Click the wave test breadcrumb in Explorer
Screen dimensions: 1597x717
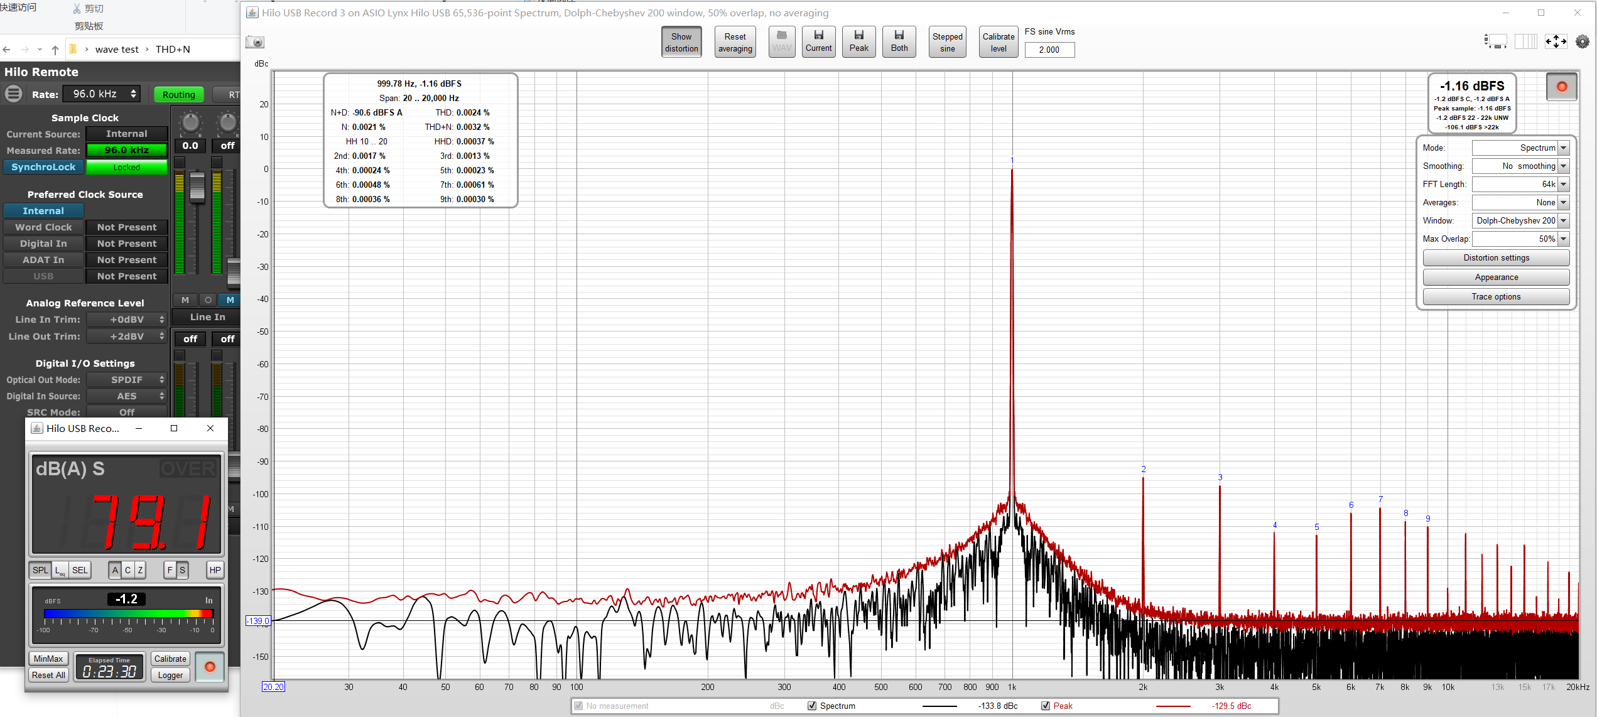117,50
